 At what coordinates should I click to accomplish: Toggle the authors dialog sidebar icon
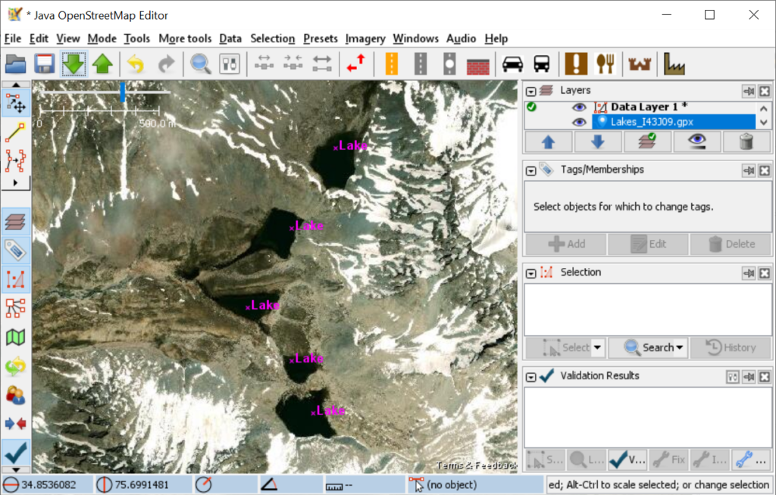(16, 395)
